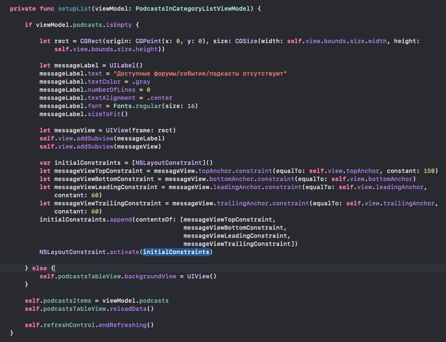
Task: Click the isEmpty property in the if statement
Action: tap(119, 25)
